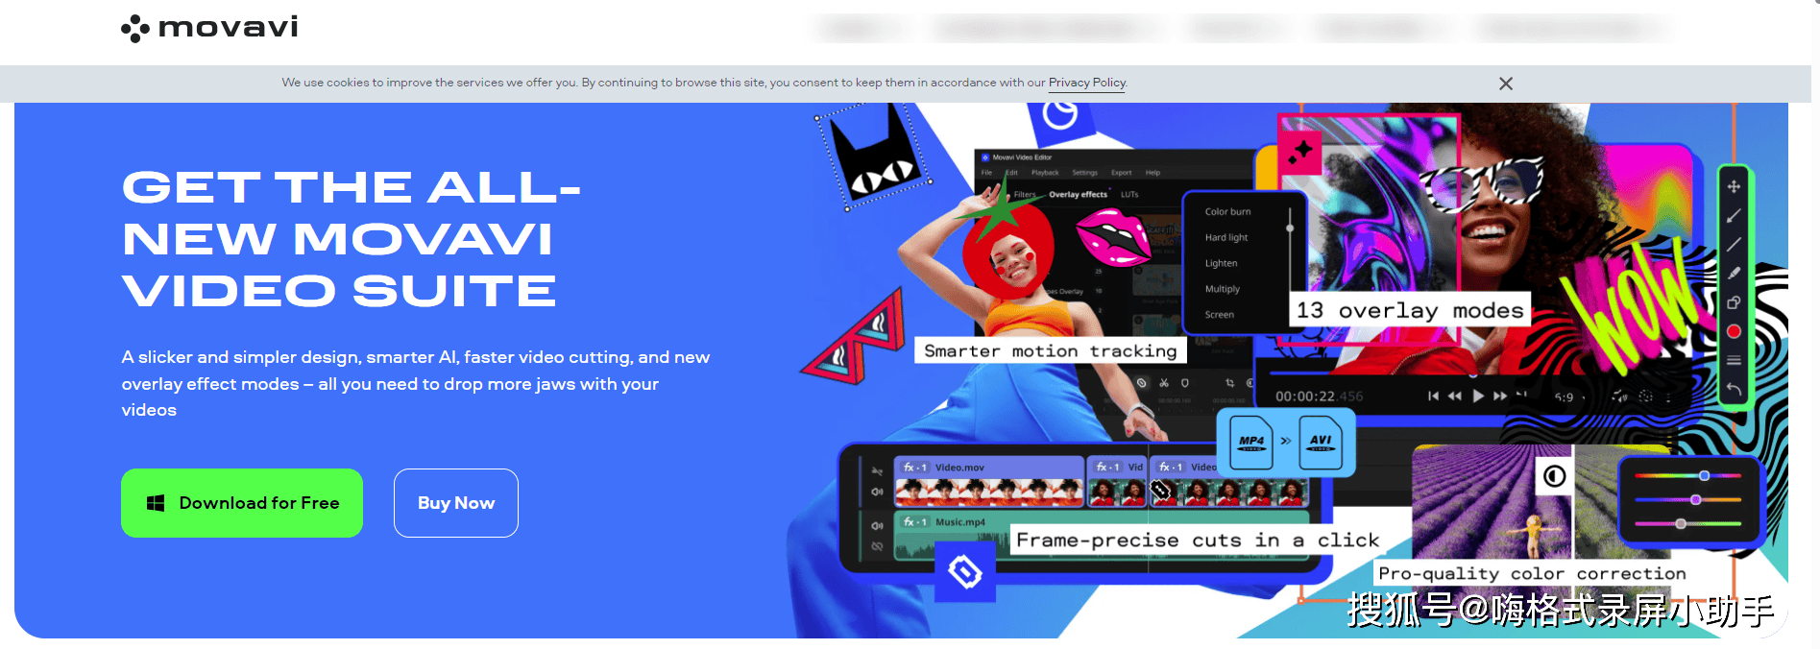The height and width of the screenshot is (649, 1820).
Task: Click the Download for Free button
Action: click(242, 503)
